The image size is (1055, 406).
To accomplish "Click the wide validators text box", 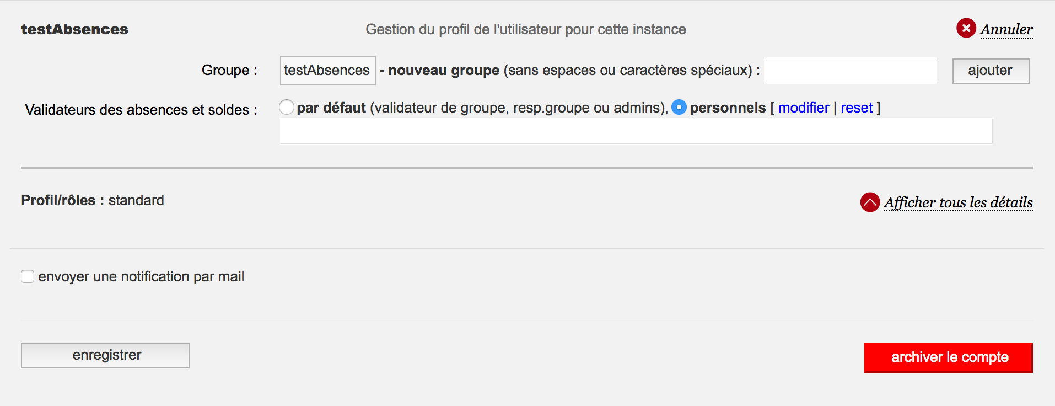I will pos(636,131).
